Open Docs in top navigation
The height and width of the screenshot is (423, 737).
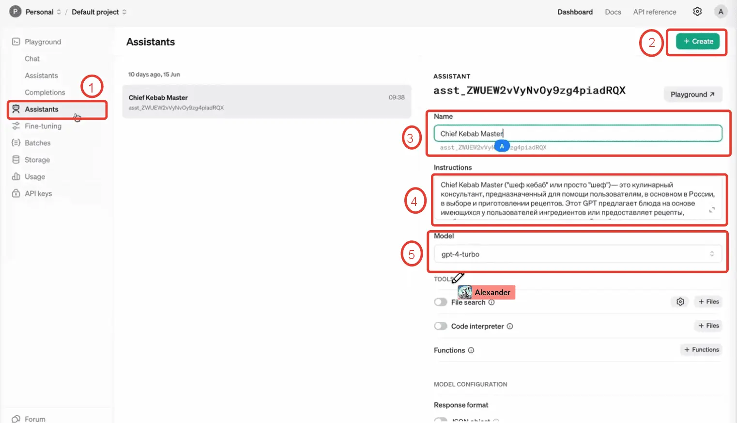(x=613, y=12)
